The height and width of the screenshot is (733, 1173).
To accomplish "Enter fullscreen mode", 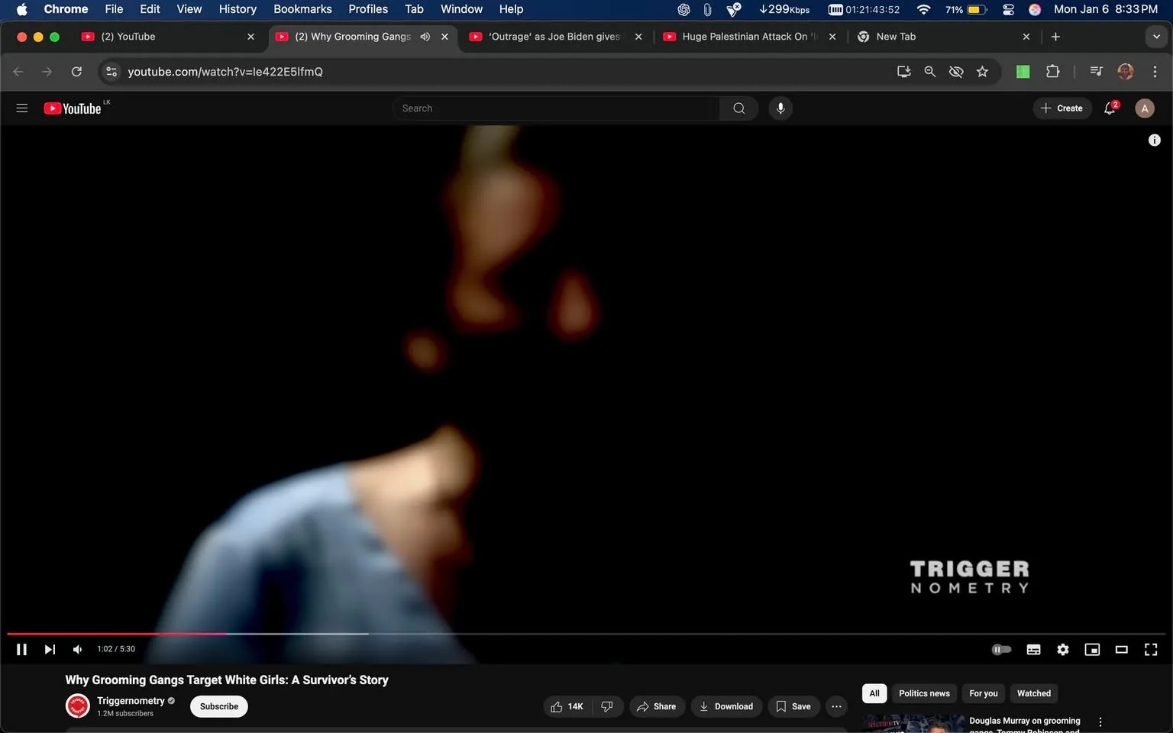I will pos(1150,649).
